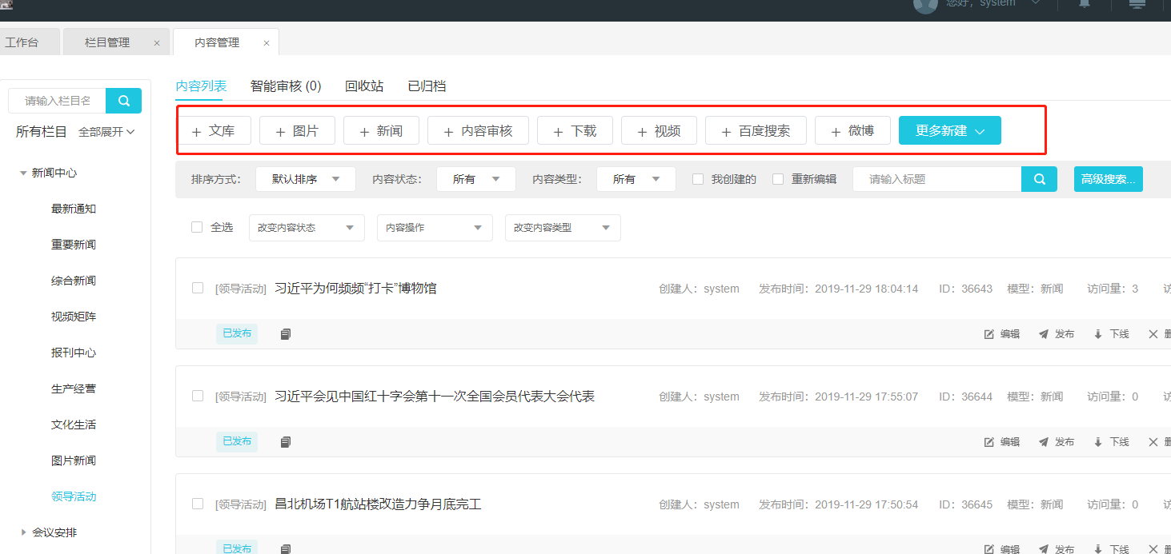Check the 重新编辑 checkbox
Image resolution: width=1171 pixels, height=554 pixels.
click(x=778, y=179)
